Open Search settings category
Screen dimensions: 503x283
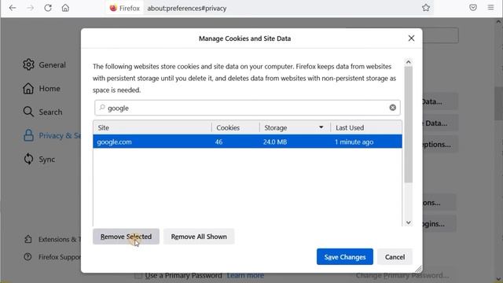point(42,112)
